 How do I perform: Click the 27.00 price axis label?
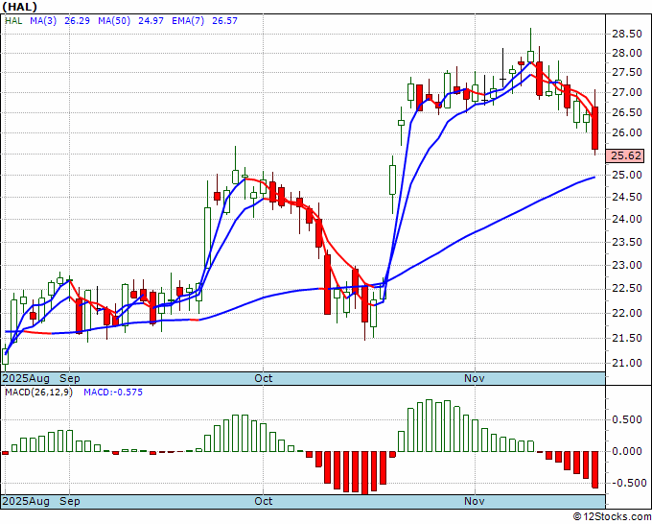pyautogui.click(x=627, y=92)
